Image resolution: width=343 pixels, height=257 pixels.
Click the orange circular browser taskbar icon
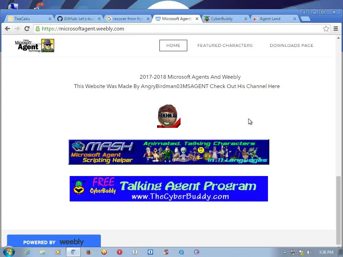[104, 252]
